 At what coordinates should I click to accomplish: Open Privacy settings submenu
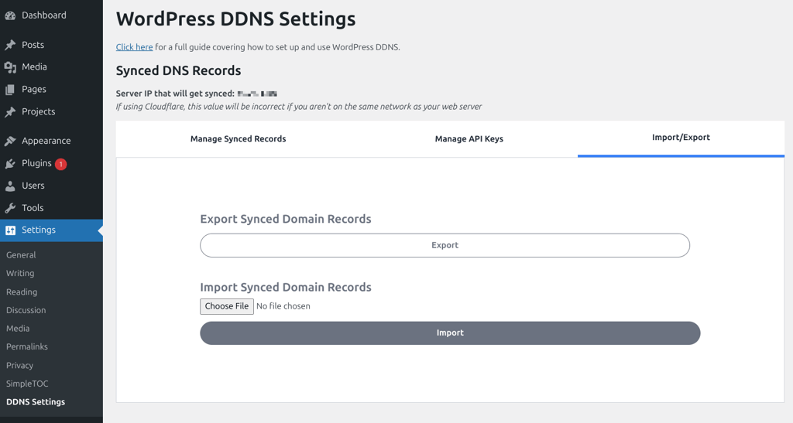pos(19,366)
